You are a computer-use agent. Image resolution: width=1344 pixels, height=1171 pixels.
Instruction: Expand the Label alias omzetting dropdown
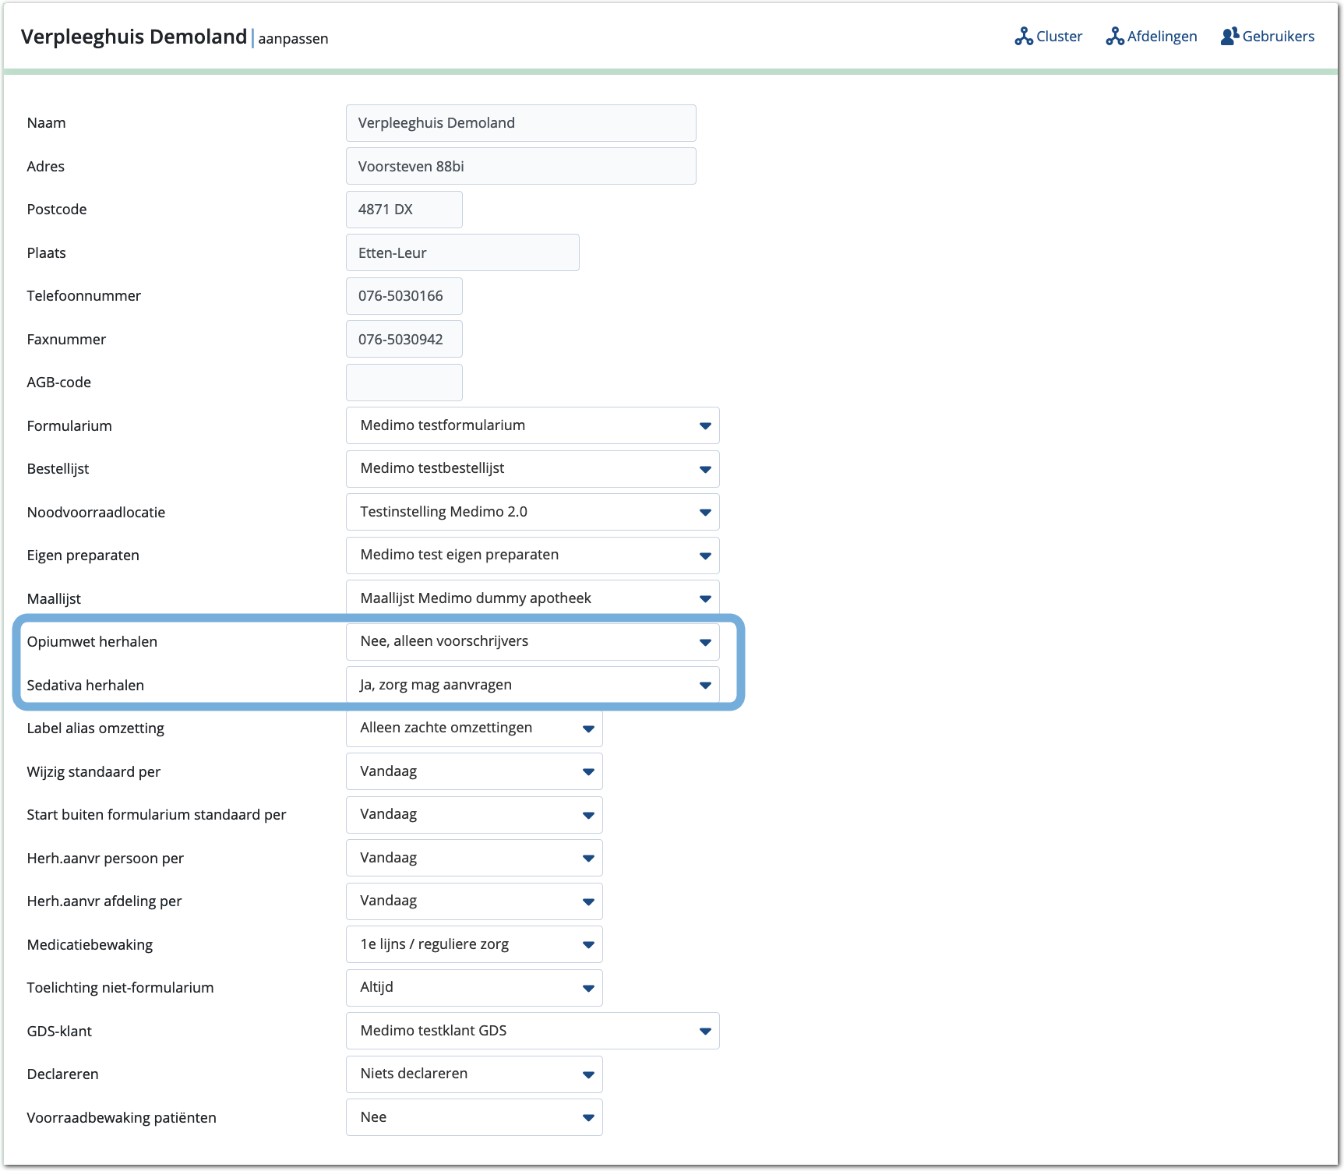[474, 728]
